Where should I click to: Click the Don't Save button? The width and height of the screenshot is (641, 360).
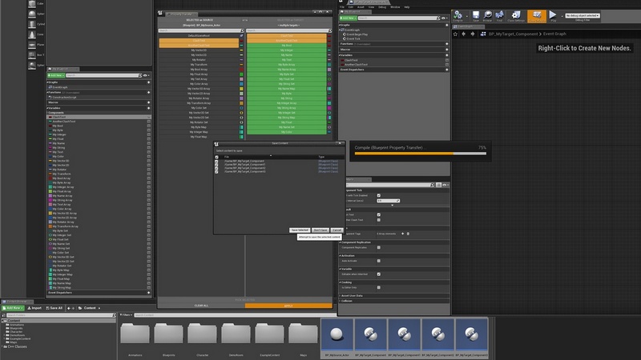[x=320, y=230]
